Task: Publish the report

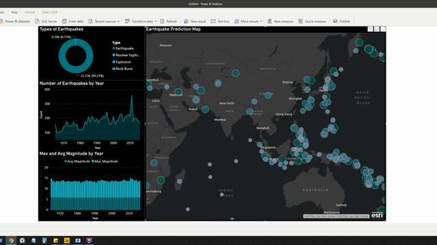Action: tap(341, 21)
